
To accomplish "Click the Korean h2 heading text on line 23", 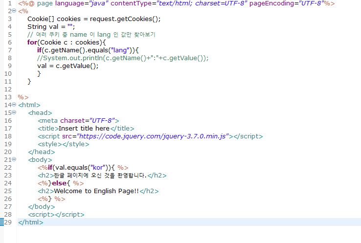I will 100,176.
